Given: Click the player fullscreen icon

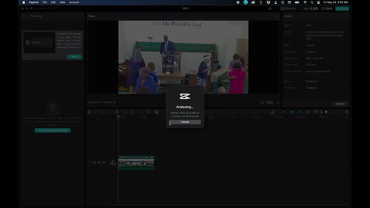Looking at the screenshot, I should (277, 103).
